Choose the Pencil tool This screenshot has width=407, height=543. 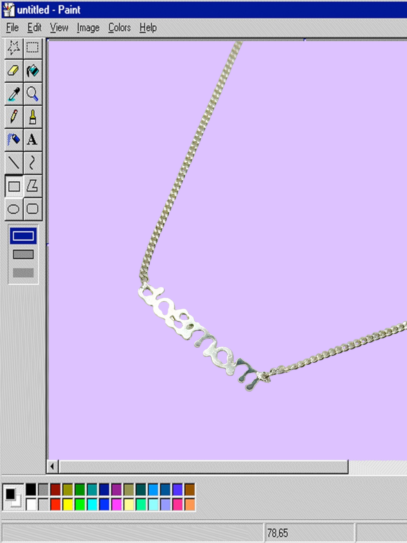(14, 117)
